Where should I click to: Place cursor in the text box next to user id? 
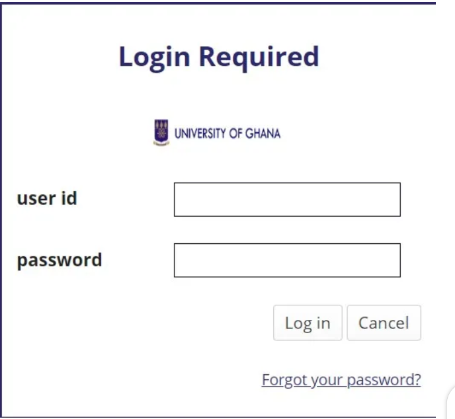tap(287, 200)
